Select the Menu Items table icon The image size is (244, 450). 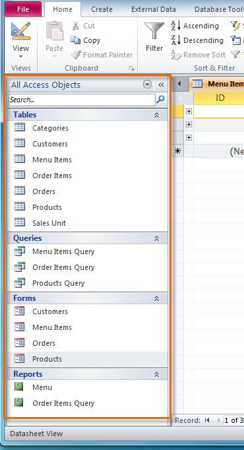coord(20,159)
